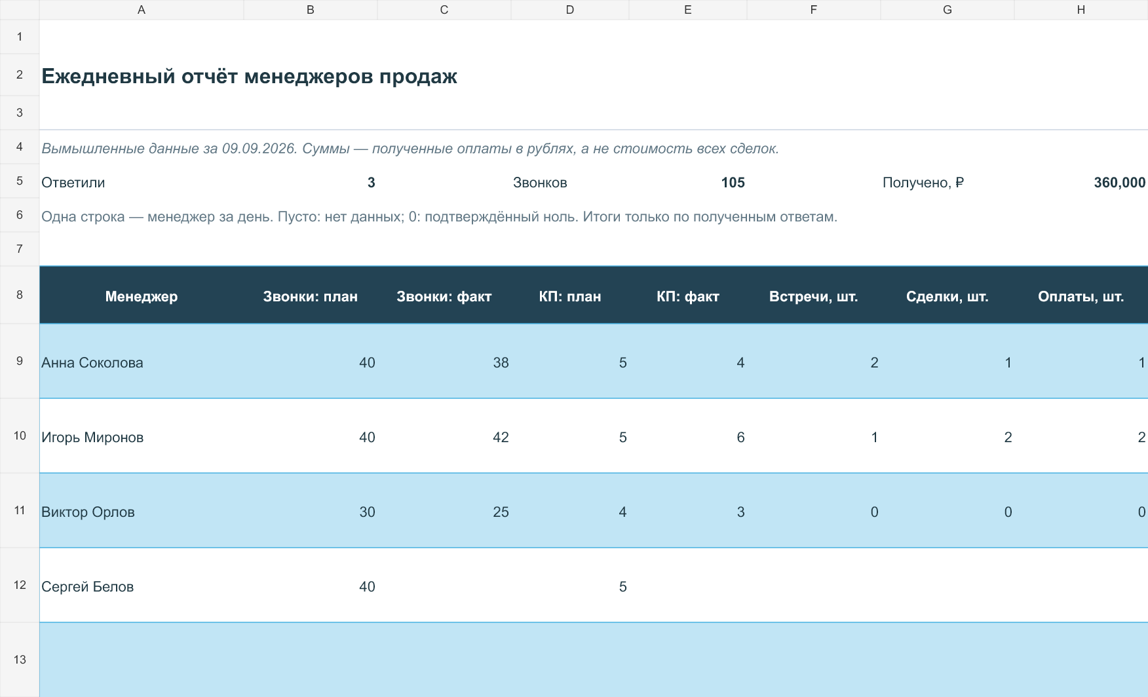Select row 7 header

click(20, 249)
